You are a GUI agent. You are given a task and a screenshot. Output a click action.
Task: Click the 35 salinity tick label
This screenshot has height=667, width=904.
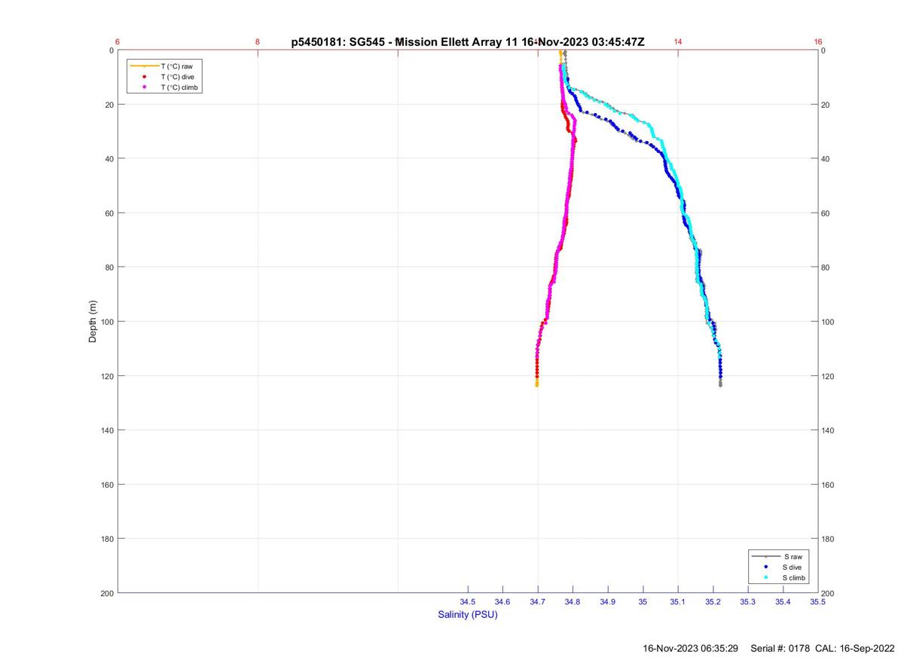(643, 601)
